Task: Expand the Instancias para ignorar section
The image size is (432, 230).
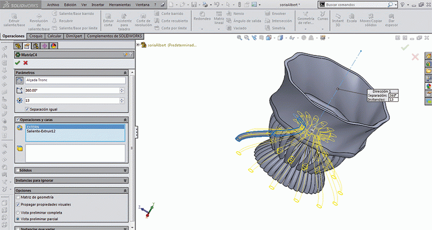Action: click(125, 180)
